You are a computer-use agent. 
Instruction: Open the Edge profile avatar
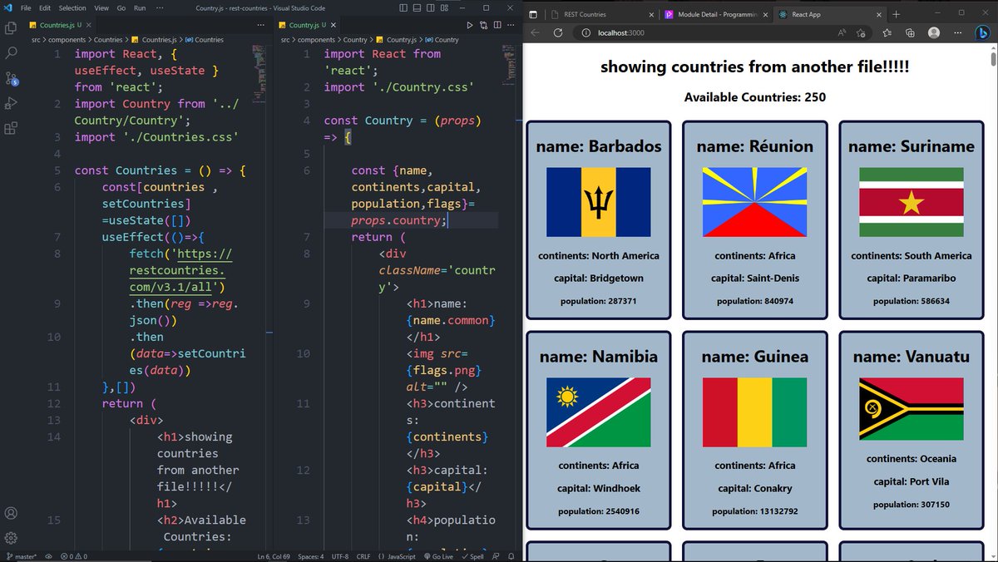click(x=934, y=32)
